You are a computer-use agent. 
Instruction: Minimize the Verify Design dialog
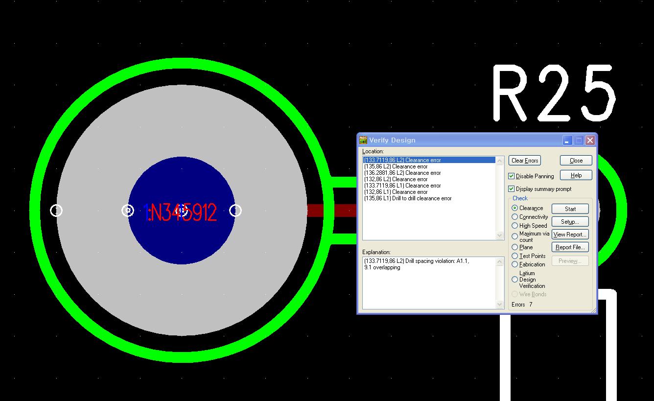click(x=567, y=141)
